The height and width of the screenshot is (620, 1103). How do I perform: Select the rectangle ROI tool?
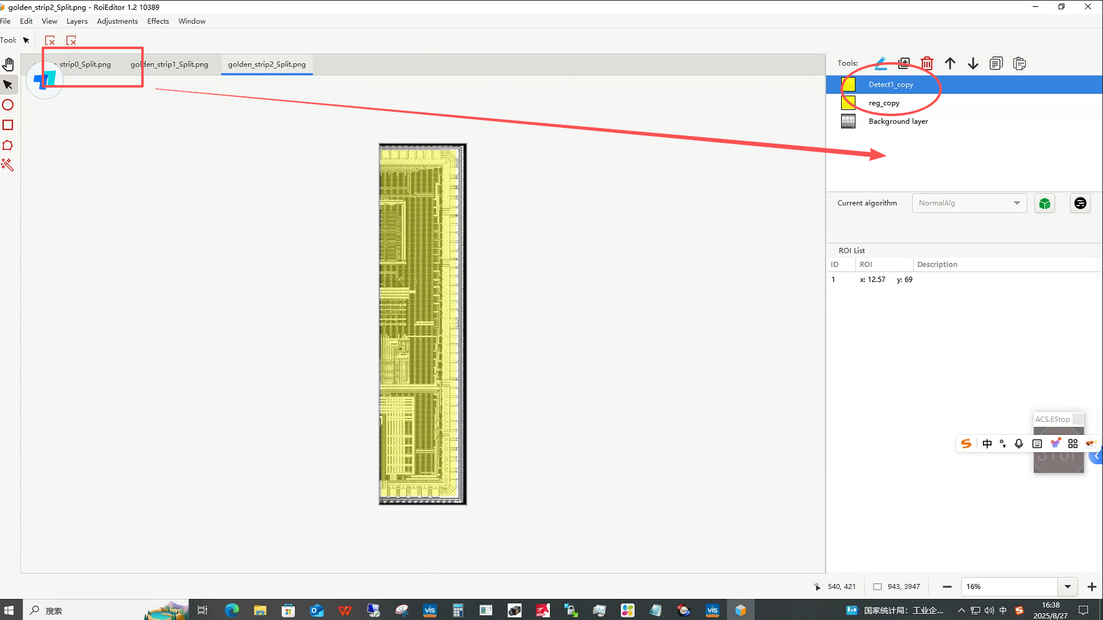(x=8, y=125)
